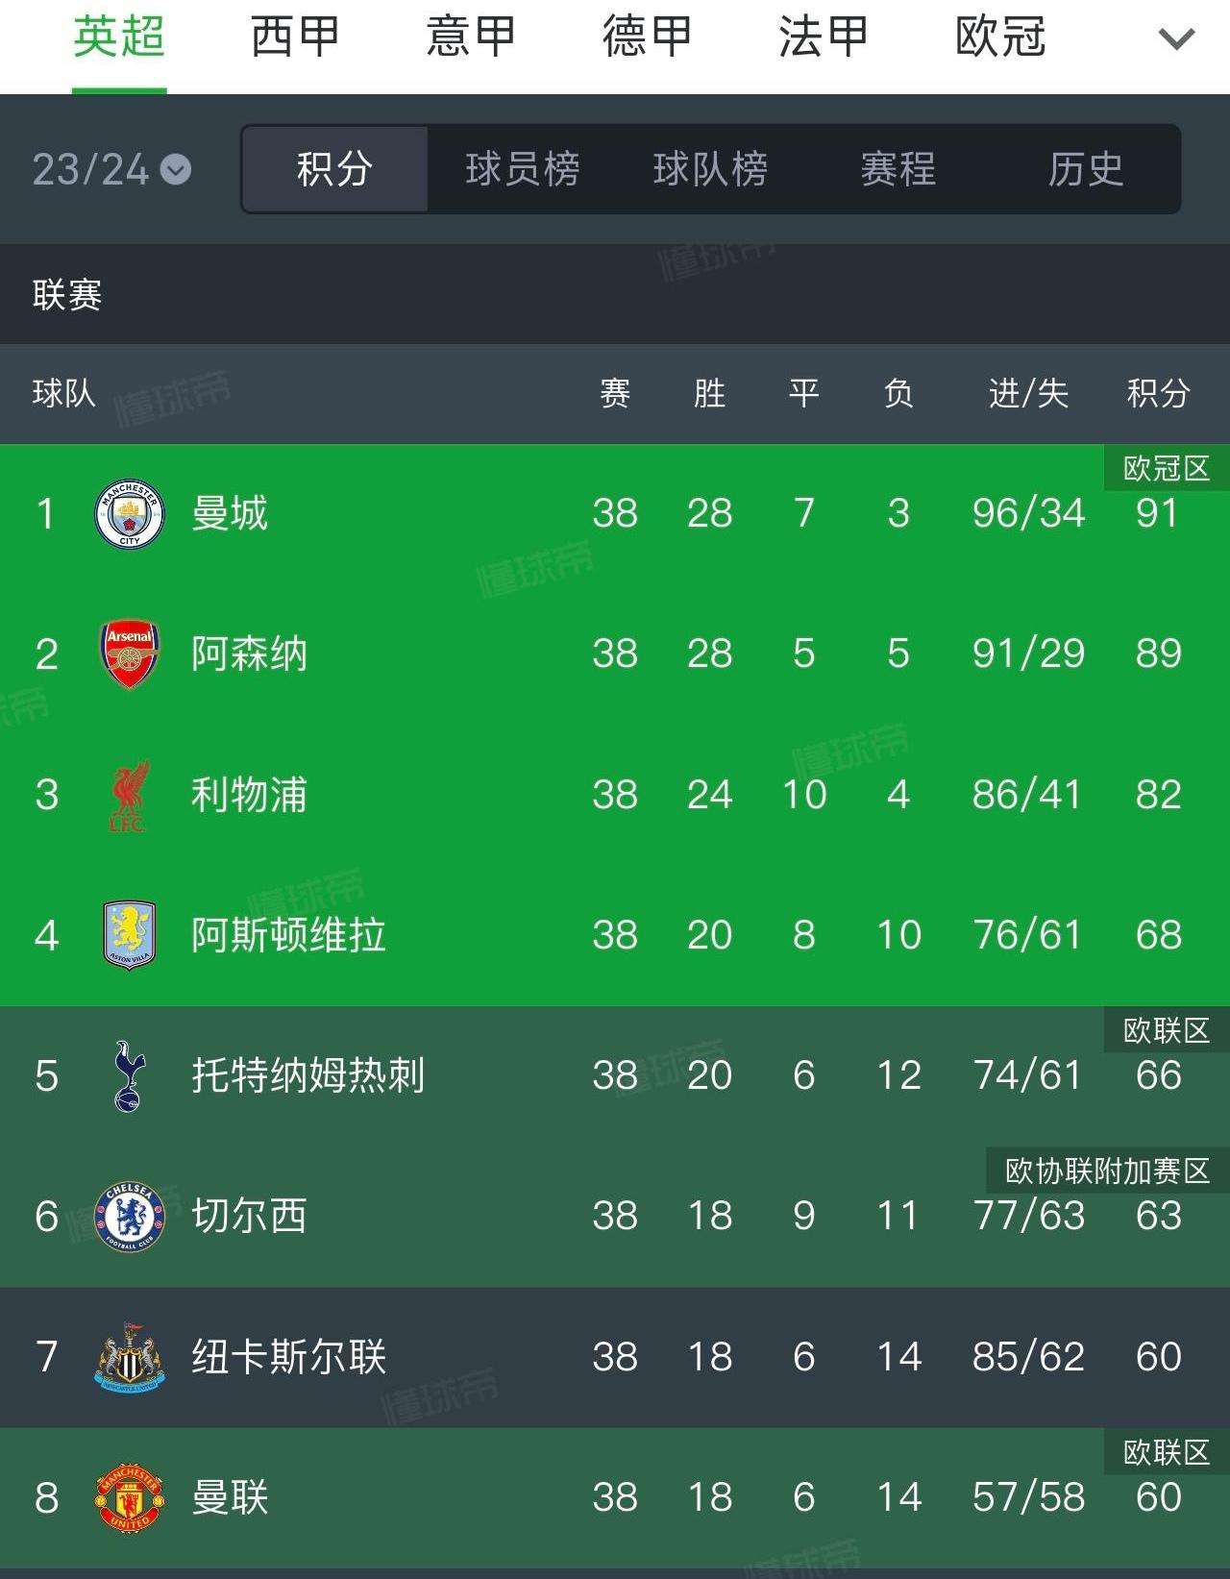Select the 赛程 schedule tab
1230x1579 pixels.
point(898,169)
